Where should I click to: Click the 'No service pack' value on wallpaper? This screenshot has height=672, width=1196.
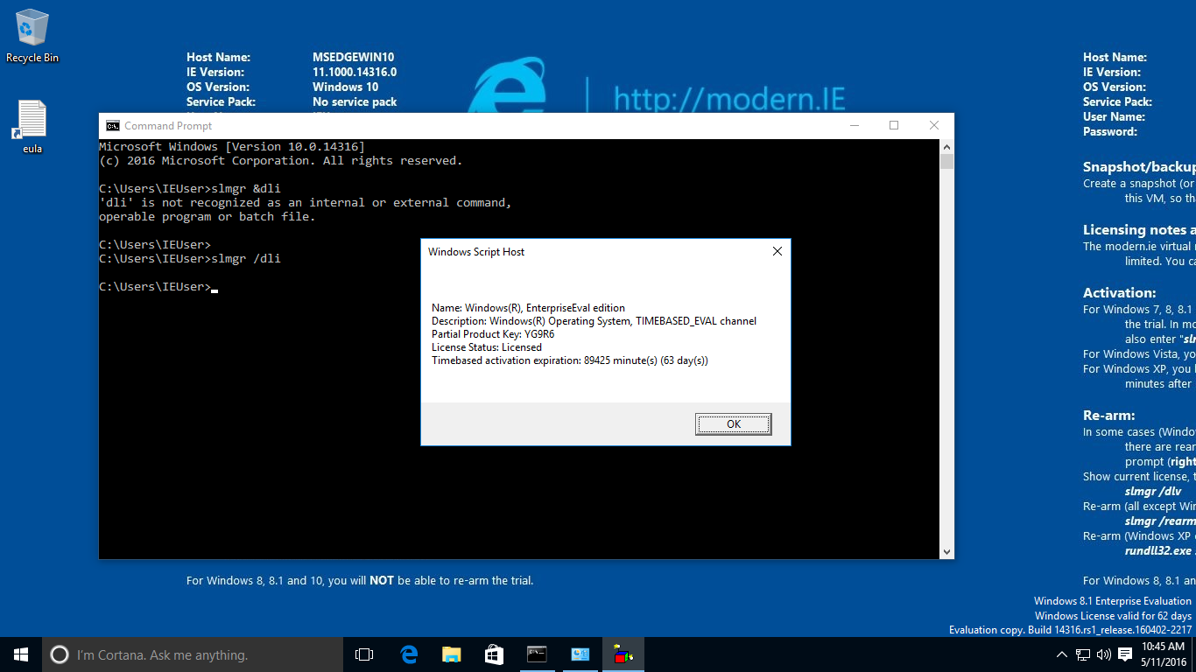point(355,101)
